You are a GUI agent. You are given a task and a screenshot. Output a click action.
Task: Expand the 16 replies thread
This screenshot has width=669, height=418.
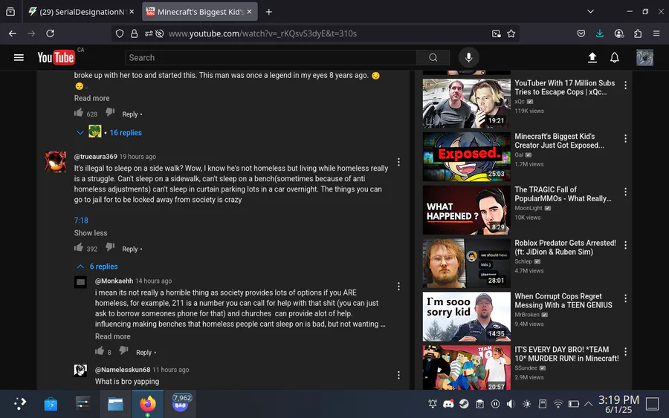(x=126, y=132)
